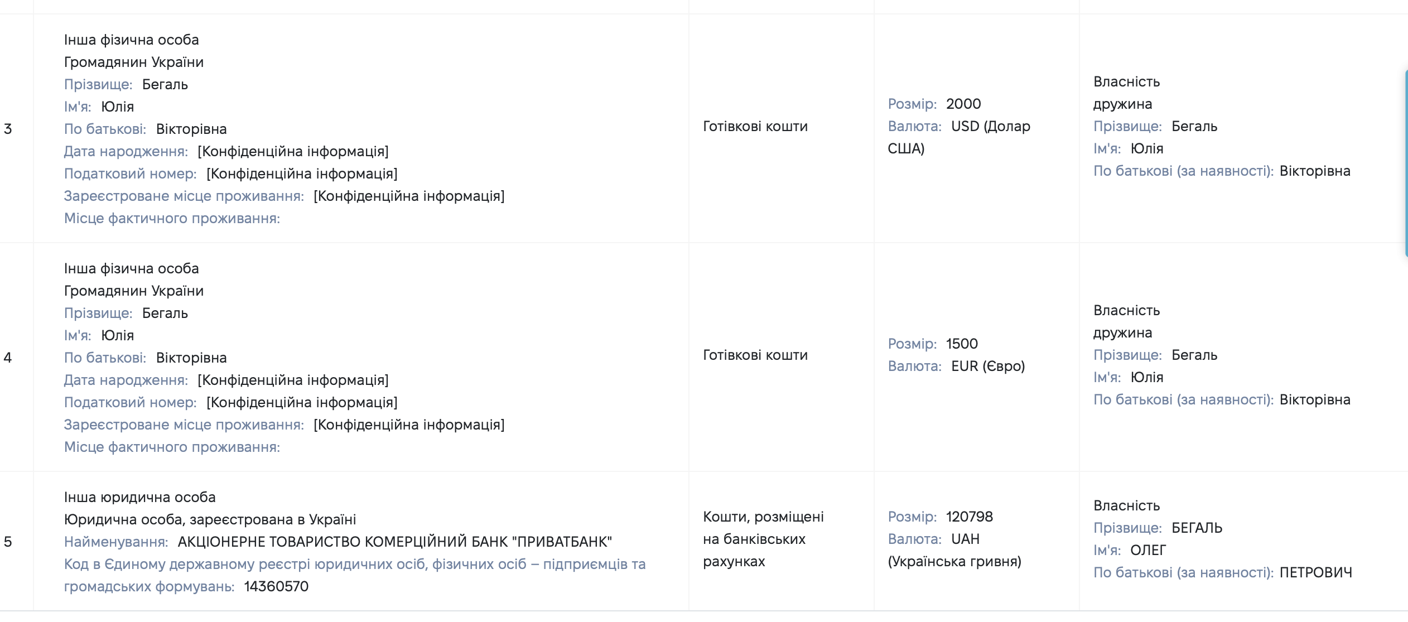Click 'Готівкові кошти' asset type in row 3
The height and width of the screenshot is (622, 1408).
point(755,126)
